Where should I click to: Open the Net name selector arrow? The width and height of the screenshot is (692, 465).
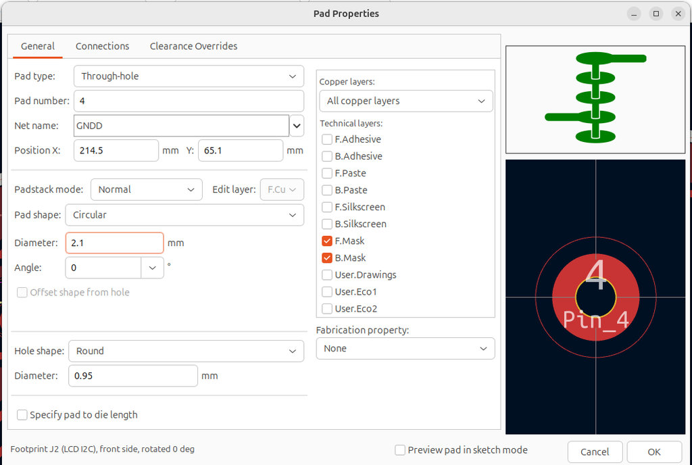[297, 126]
